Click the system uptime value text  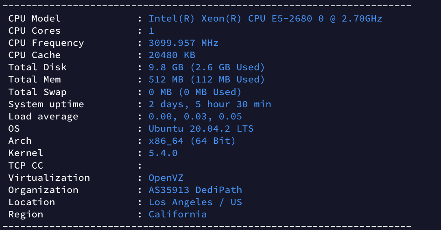coord(210,104)
